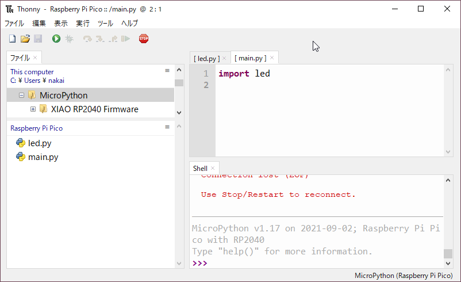Screen dimensions: 461x282
Task: Collapse the MicroPython folder node
Action: [x=21, y=95]
